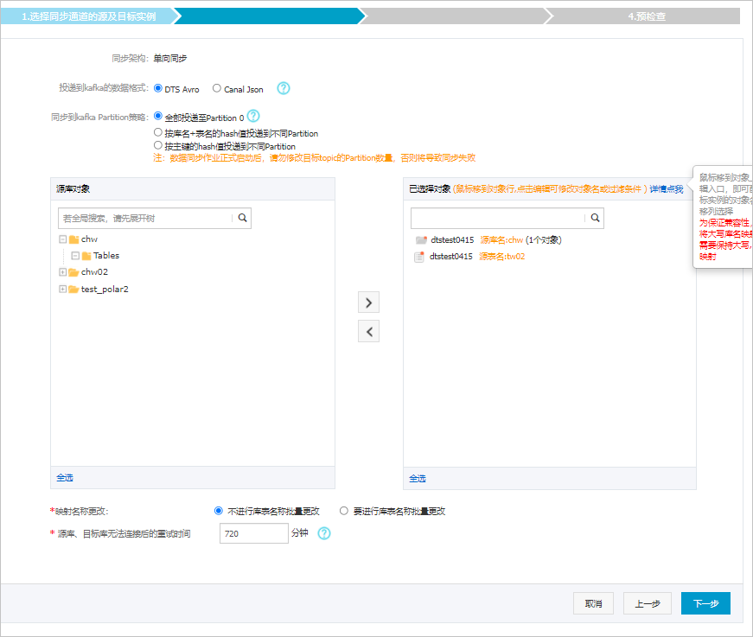Move selection right with arrow button
The width and height of the screenshot is (753, 637).
[x=369, y=303]
